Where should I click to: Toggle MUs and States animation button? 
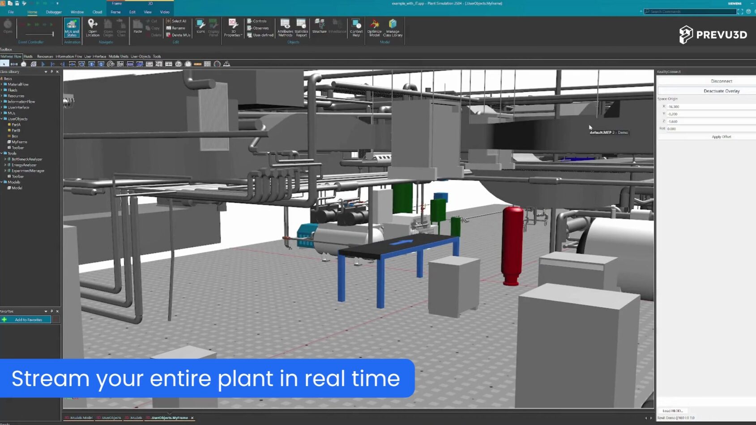point(72,28)
